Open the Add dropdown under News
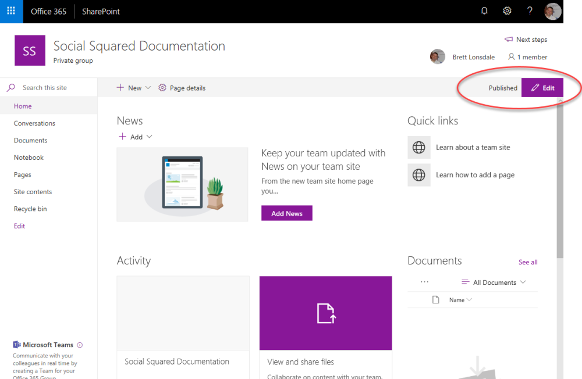The image size is (582, 379). [x=135, y=137]
